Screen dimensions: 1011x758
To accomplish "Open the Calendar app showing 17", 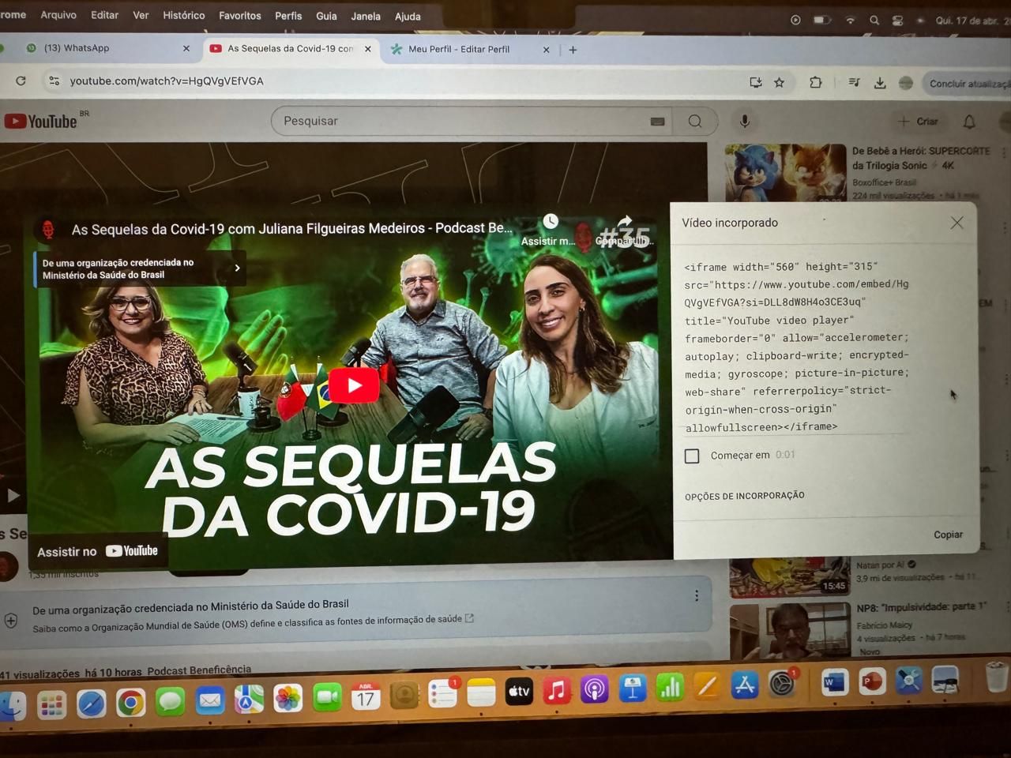I will [x=366, y=696].
